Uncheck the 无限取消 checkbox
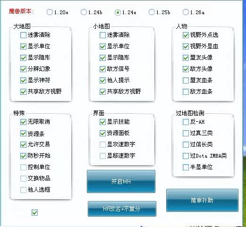 (23, 122)
